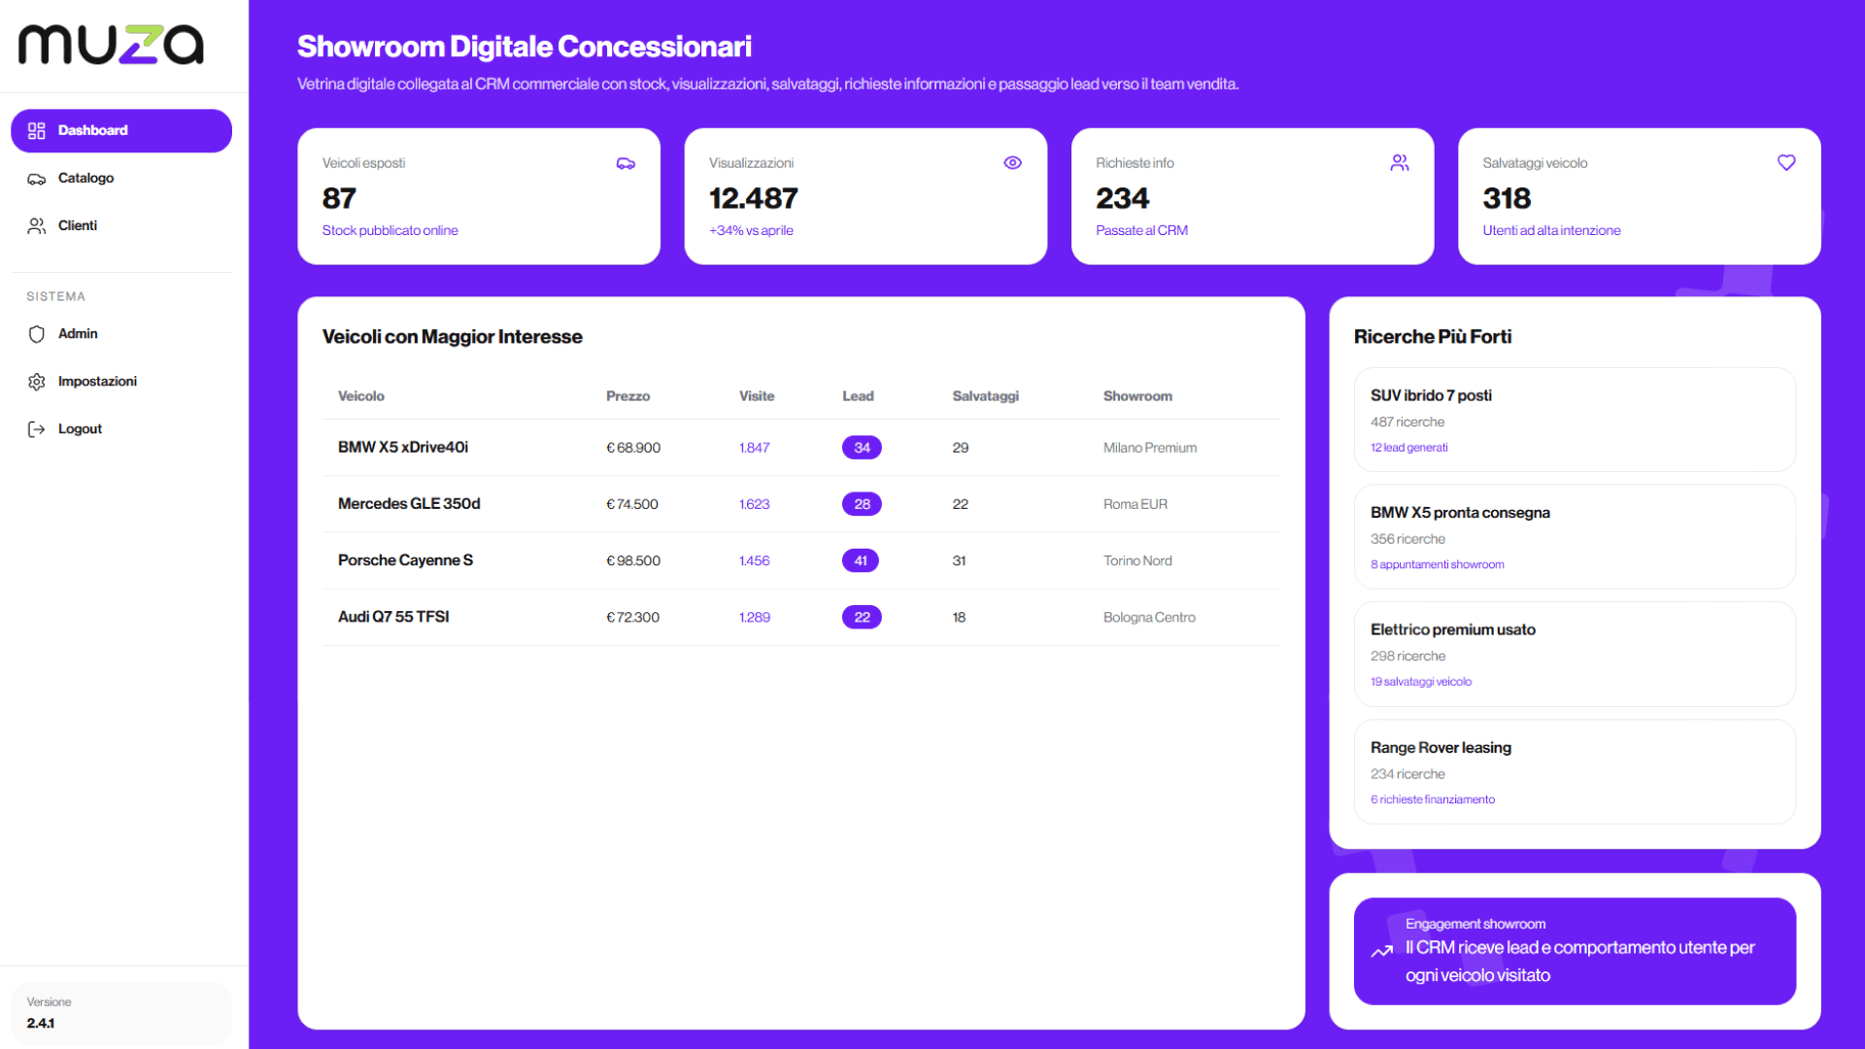Click the trend arrow icon in Engagement showroom banner

(x=1381, y=952)
